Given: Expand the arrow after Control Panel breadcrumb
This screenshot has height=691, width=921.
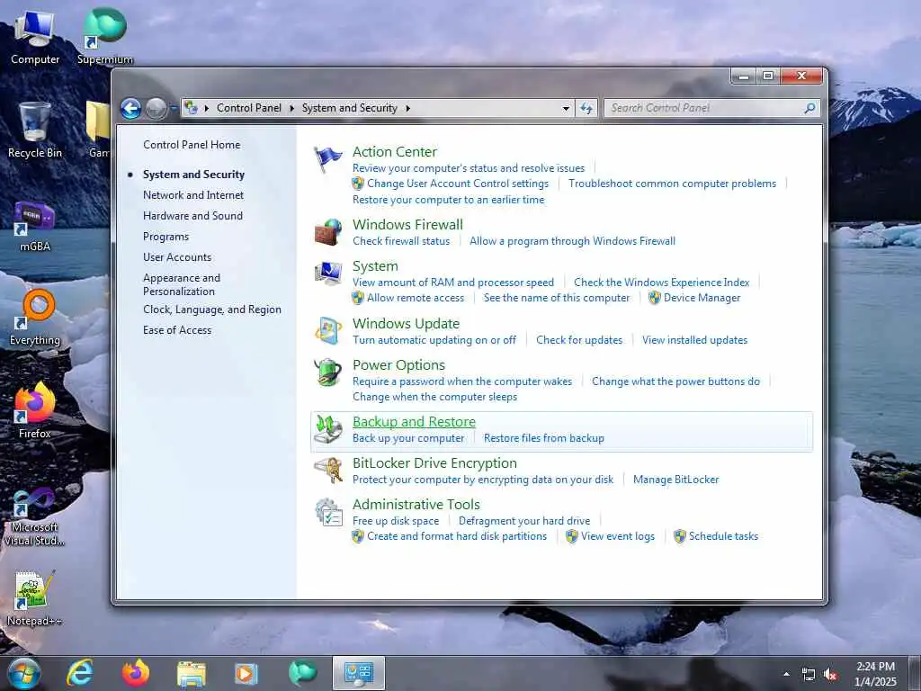Looking at the screenshot, I should click(x=292, y=108).
